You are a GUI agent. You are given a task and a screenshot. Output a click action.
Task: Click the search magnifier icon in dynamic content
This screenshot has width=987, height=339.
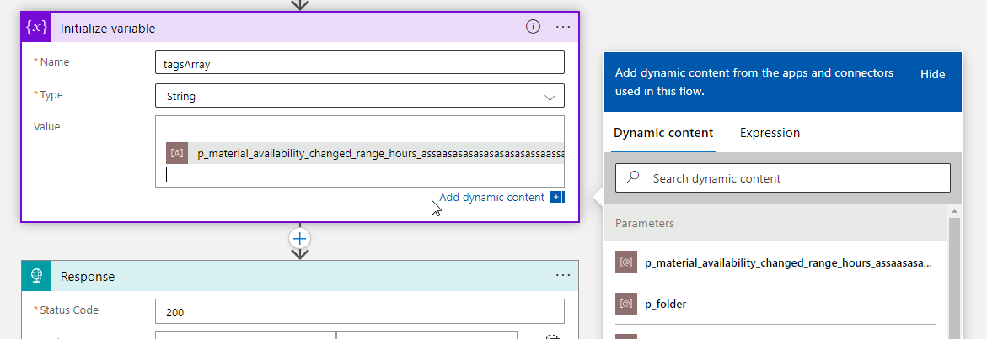tap(633, 177)
